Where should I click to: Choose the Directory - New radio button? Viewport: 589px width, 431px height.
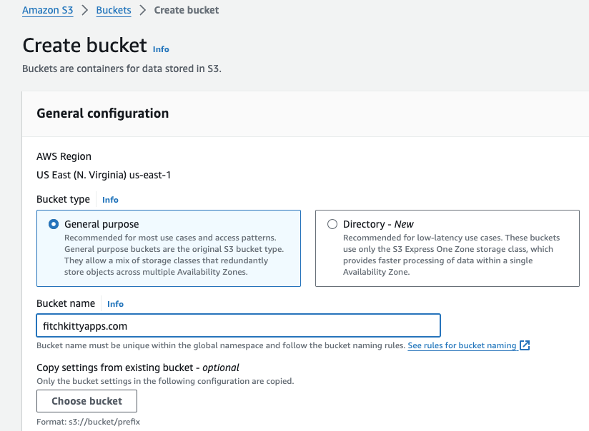332,223
